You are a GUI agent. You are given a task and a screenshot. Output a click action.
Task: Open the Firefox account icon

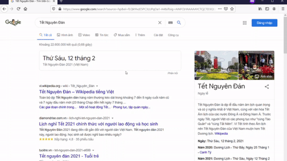pos(274,9)
